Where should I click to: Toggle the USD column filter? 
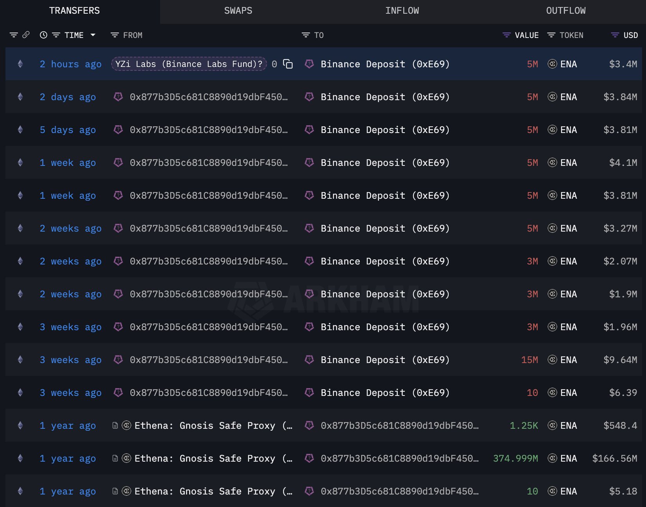tap(615, 35)
